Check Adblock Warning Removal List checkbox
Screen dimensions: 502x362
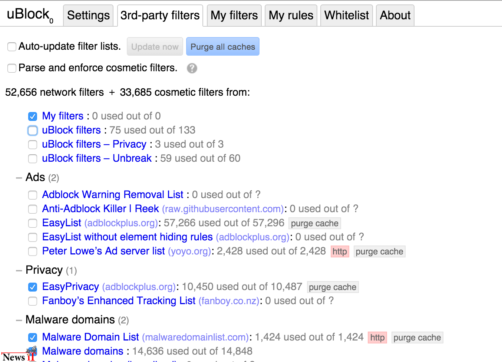(x=33, y=195)
